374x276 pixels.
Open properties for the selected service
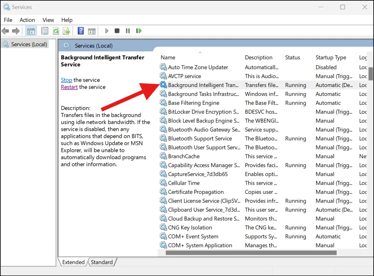[45, 31]
